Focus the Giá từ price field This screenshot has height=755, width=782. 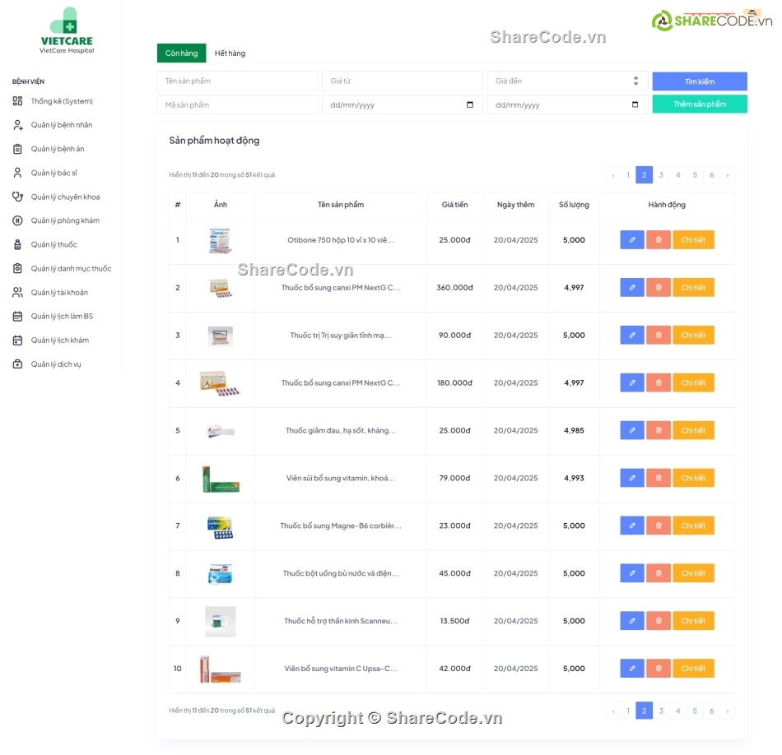click(403, 81)
